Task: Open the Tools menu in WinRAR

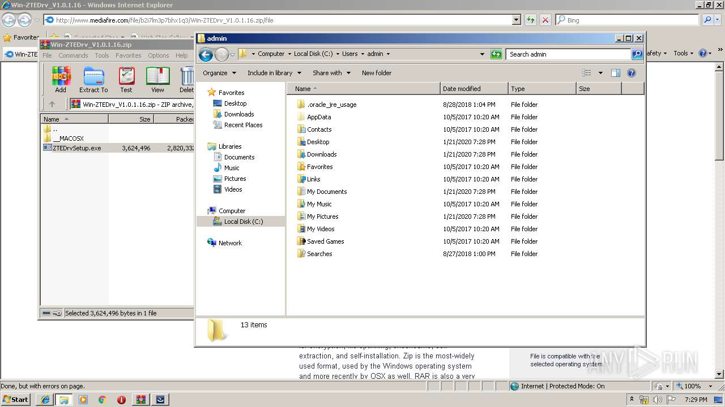Action: pos(102,55)
